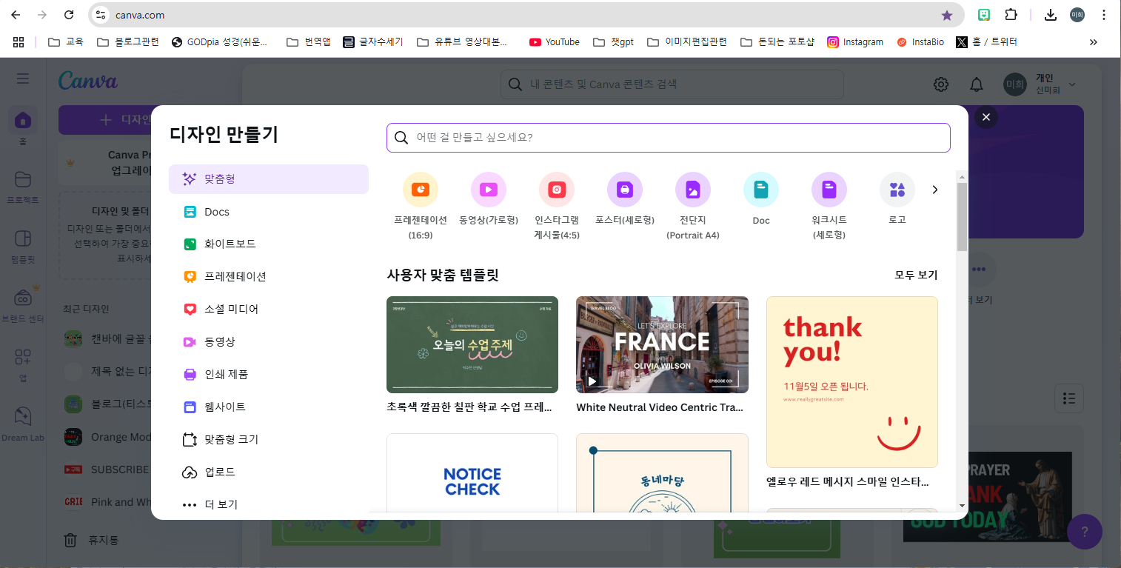Reload the page in Chrome
Viewport: 1121px width, 568px height.
coord(69,15)
